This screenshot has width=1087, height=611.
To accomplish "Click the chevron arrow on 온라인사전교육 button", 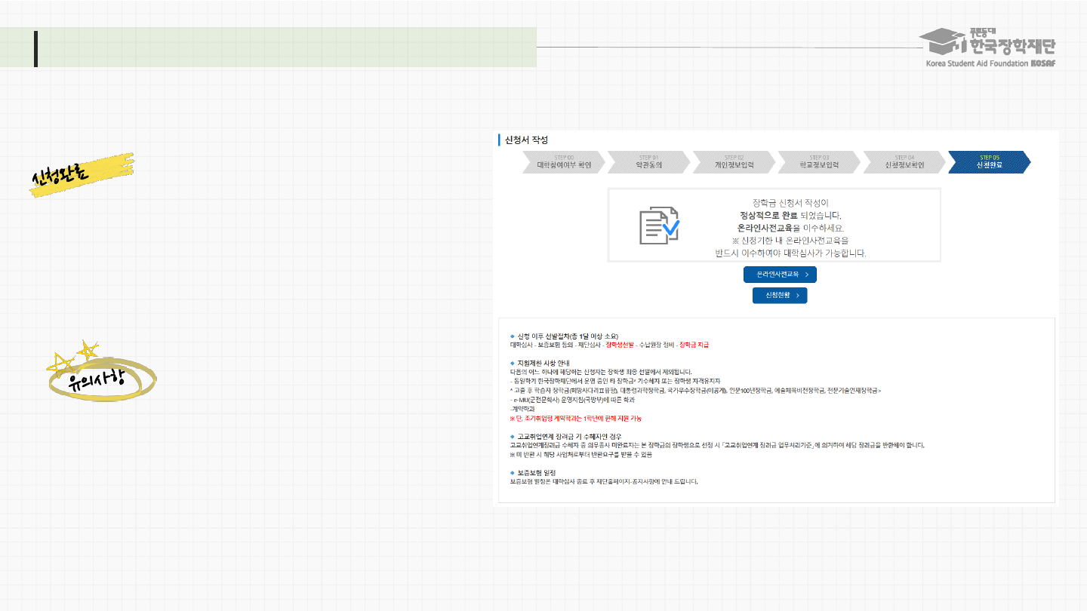I will 807,275.
